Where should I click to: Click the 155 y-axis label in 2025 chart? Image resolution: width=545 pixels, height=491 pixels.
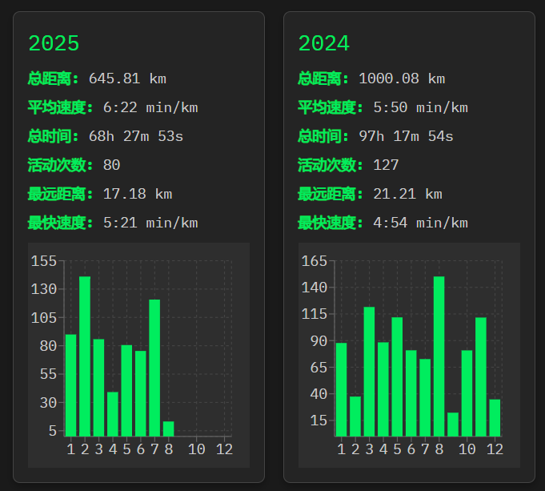[44, 261]
